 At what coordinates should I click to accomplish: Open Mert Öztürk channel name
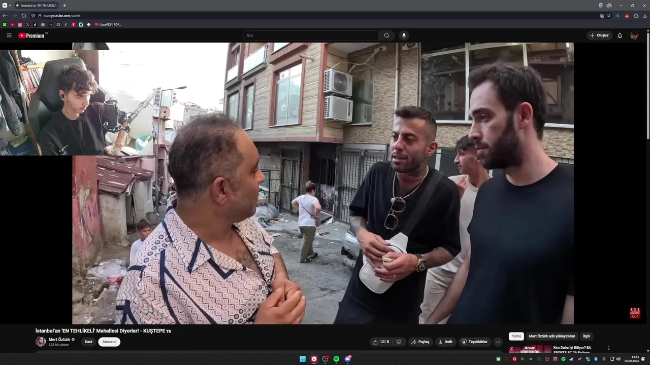coord(59,340)
